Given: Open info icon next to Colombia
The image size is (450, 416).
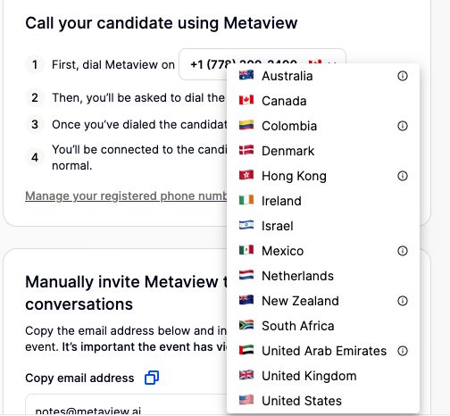Looking at the screenshot, I should [403, 126].
